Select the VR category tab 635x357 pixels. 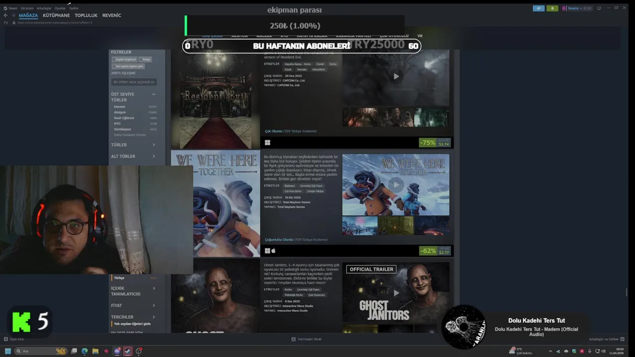tap(420, 36)
